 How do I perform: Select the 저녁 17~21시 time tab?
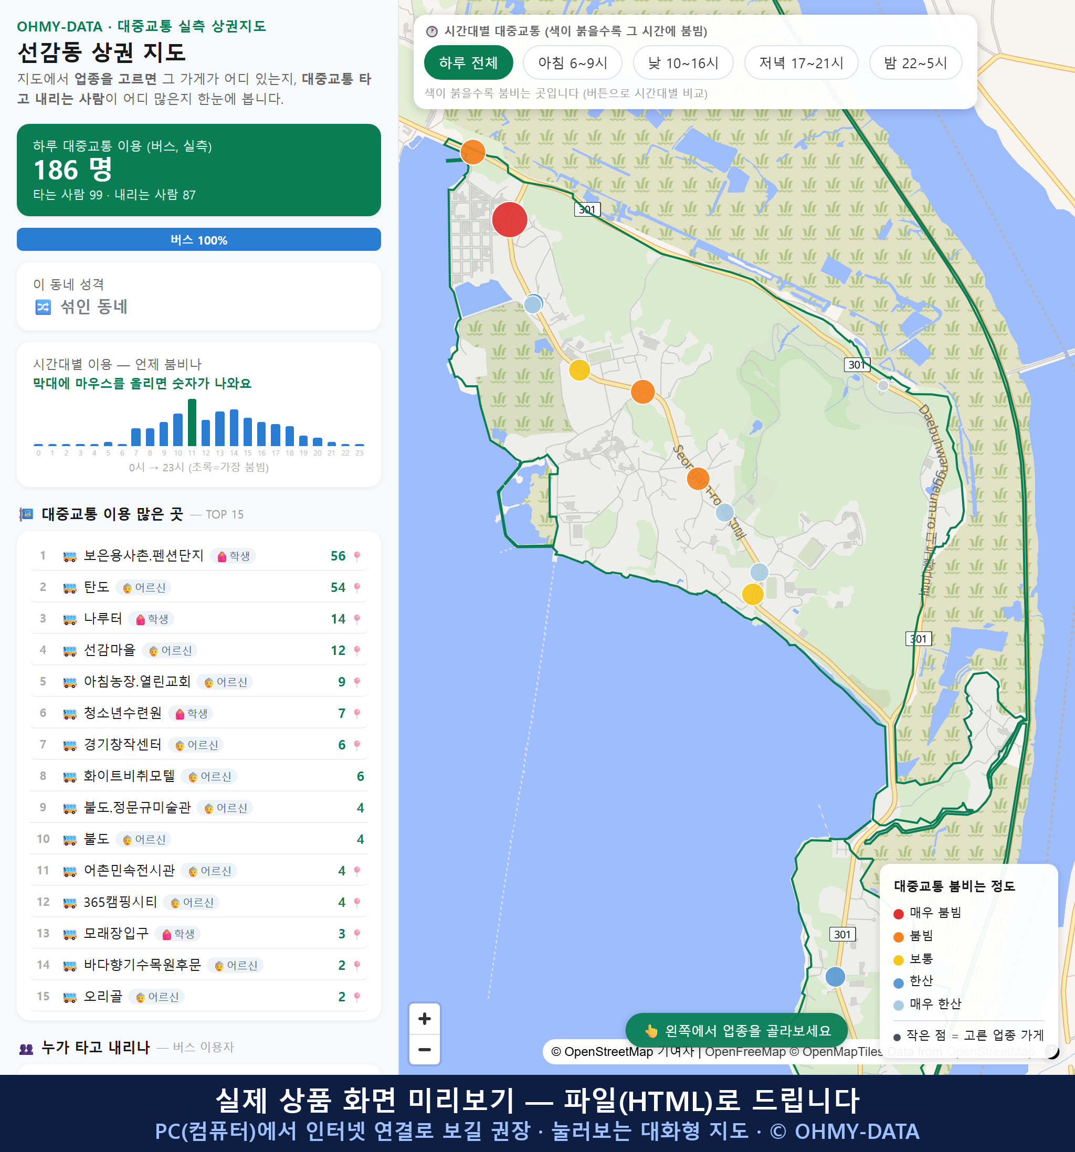pos(801,62)
